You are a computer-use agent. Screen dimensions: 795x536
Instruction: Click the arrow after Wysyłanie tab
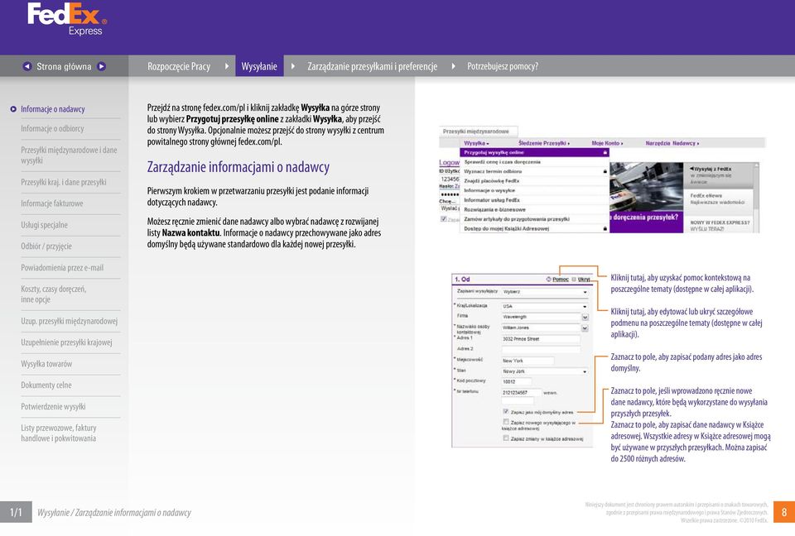pos(292,66)
